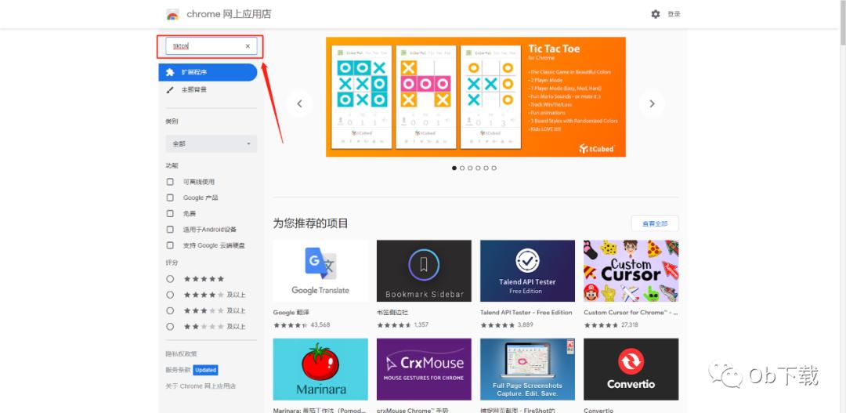Click Talend API Tester - Free Edition title
The image size is (846, 413).
526,313
